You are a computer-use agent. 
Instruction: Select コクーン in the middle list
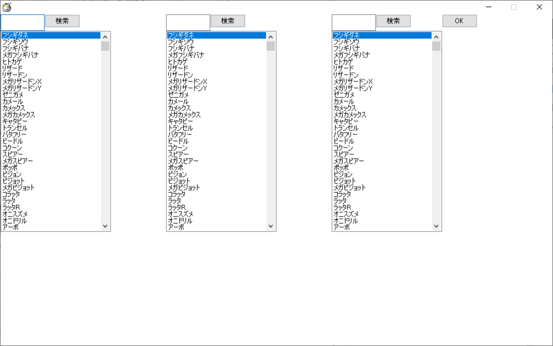[x=216, y=148]
